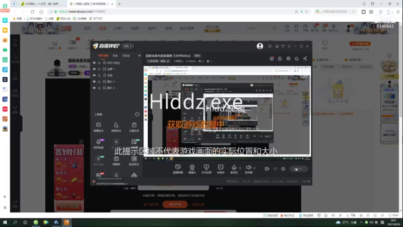403x227 pixels.
Task: Open the companion hamburger menu
Action: pos(289,46)
